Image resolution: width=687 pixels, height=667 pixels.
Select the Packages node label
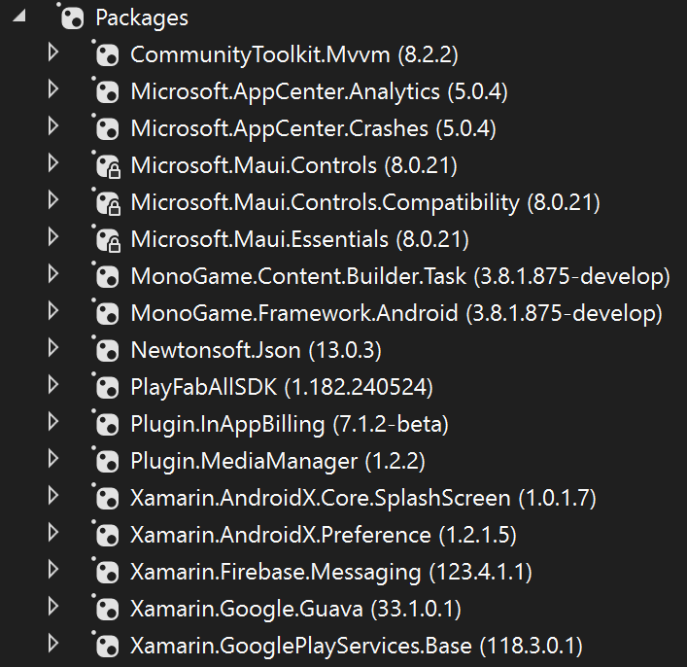tap(142, 18)
